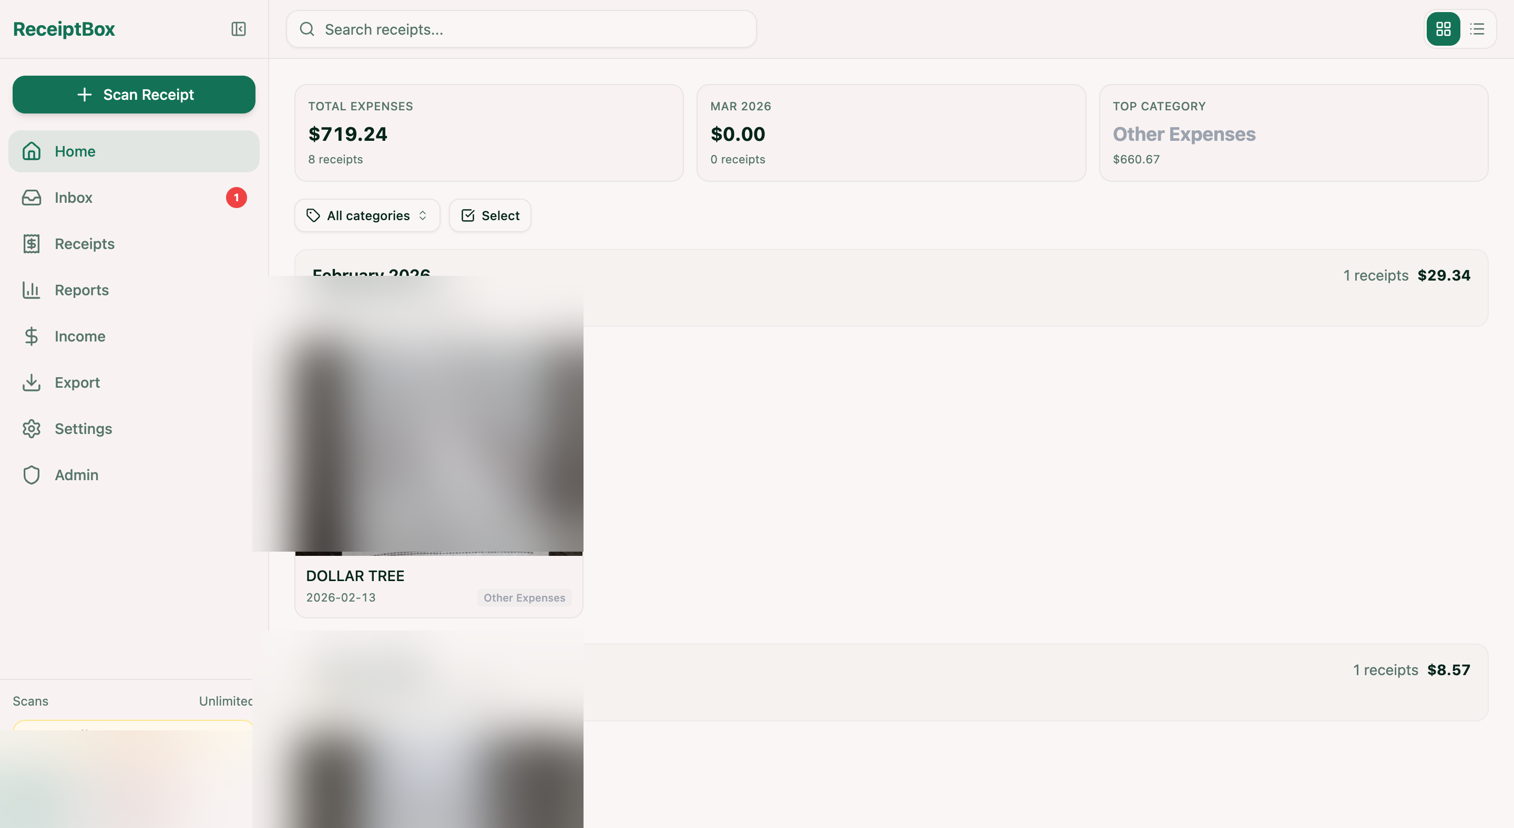Image resolution: width=1514 pixels, height=828 pixels.
Task: Open Settings via the gear icon
Action: (x=31, y=429)
